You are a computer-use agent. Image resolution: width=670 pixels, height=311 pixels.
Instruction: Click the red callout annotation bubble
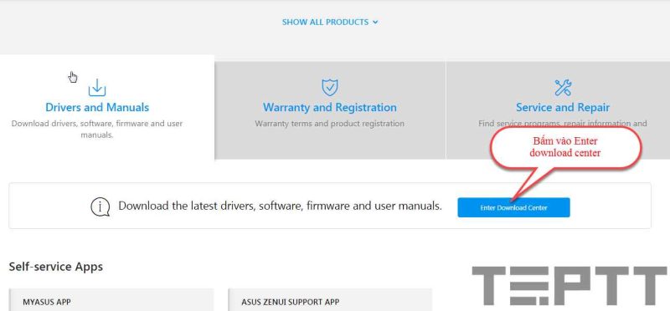565,147
